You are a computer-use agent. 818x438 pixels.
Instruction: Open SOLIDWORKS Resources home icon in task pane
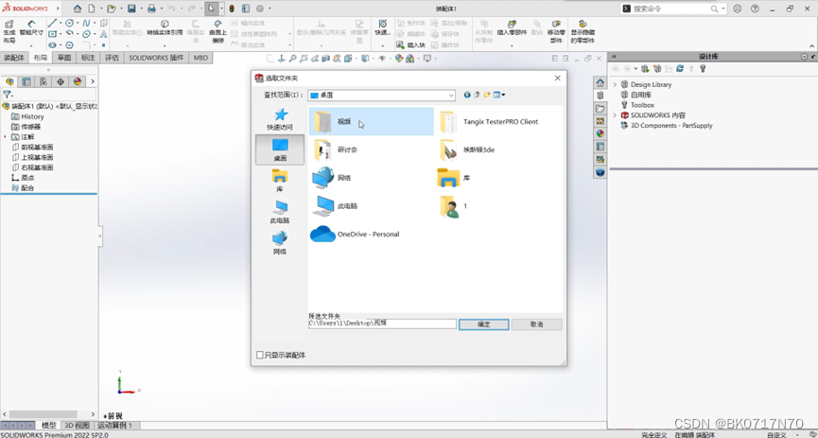(600, 82)
